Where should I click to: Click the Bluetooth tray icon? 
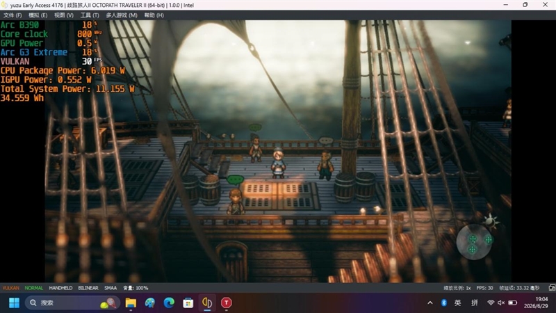click(x=444, y=303)
